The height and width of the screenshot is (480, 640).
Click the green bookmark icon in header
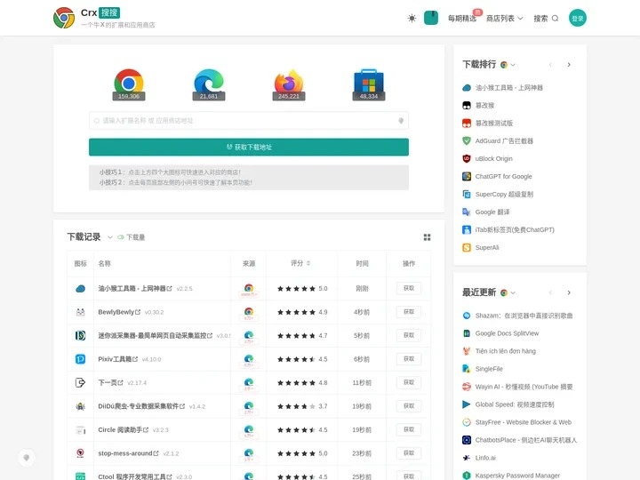431,18
